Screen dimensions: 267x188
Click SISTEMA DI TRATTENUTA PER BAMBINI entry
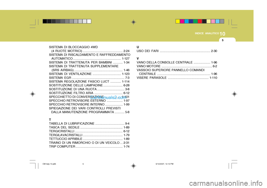point(89,62)
